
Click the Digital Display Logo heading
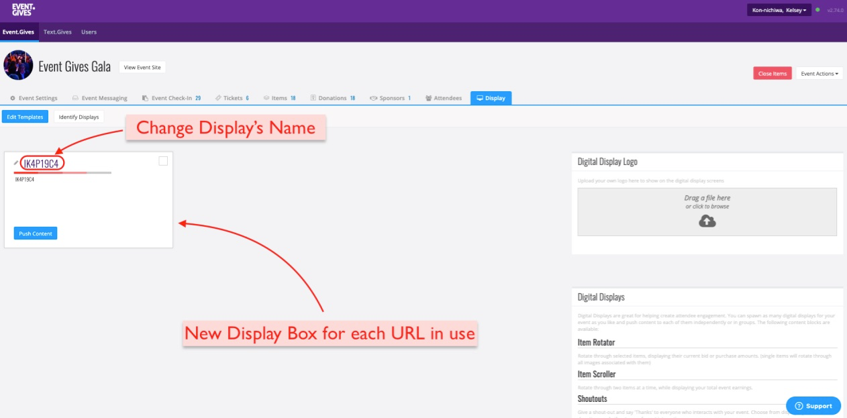point(607,162)
